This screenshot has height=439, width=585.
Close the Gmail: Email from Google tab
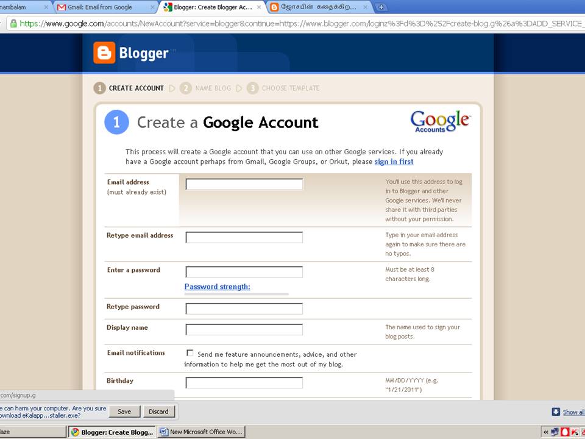(x=152, y=7)
